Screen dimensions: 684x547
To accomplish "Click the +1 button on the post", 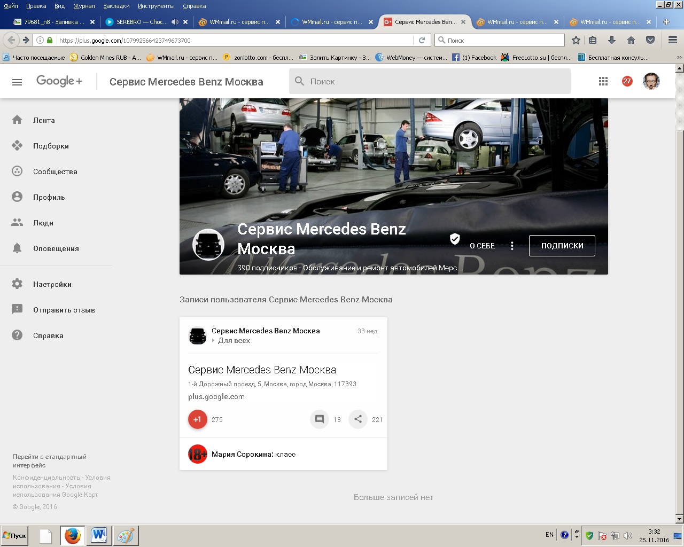I will (x=197, y=419).
